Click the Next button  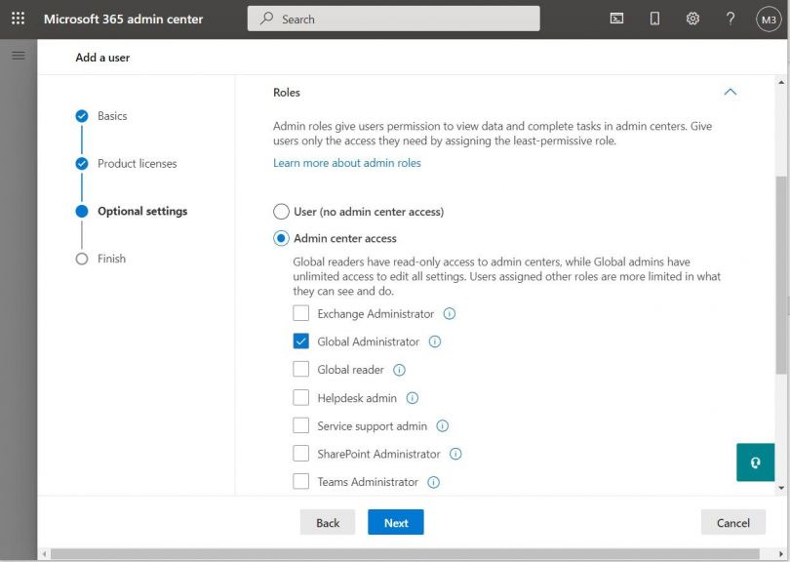click(395, 522)
